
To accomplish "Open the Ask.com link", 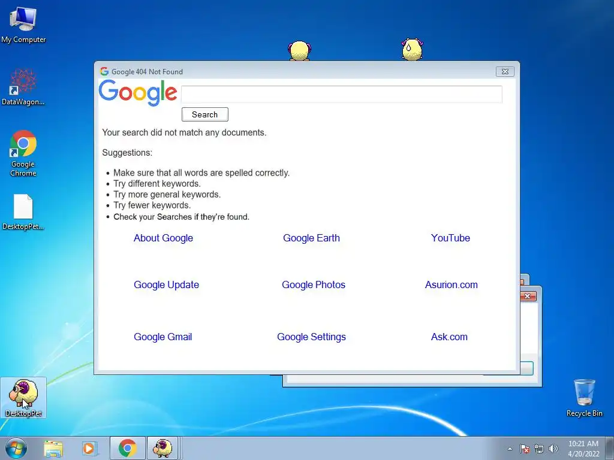I will point(449,337).
